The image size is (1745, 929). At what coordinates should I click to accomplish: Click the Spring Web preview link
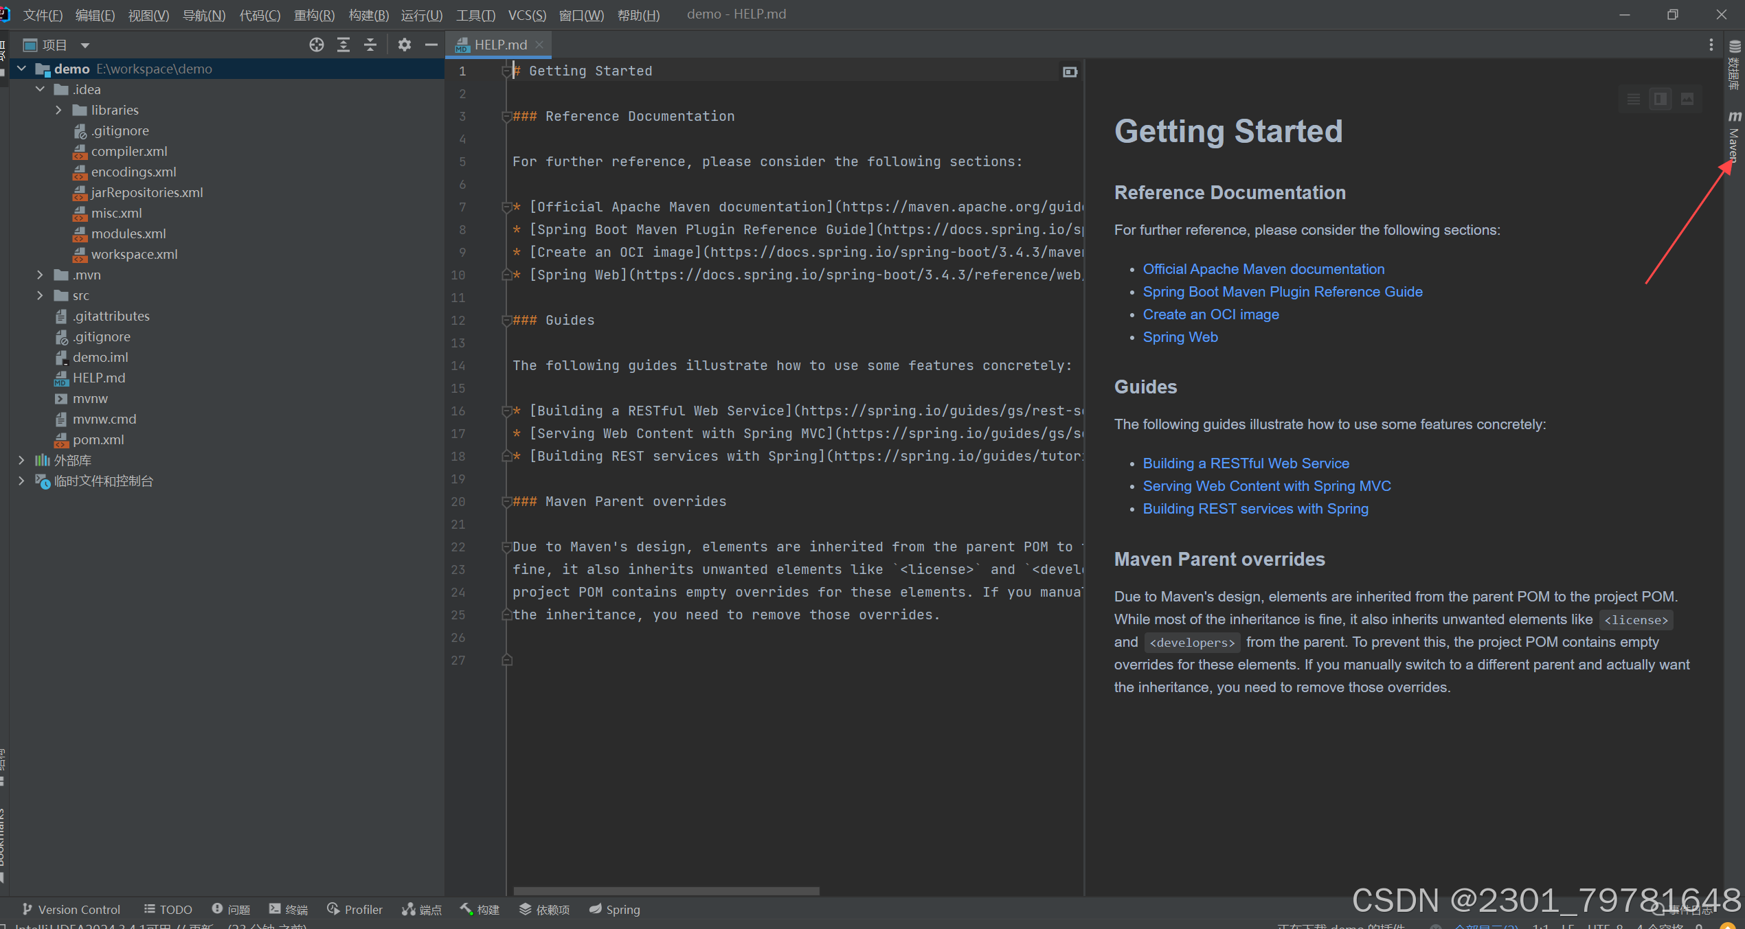pos(1180,337)
